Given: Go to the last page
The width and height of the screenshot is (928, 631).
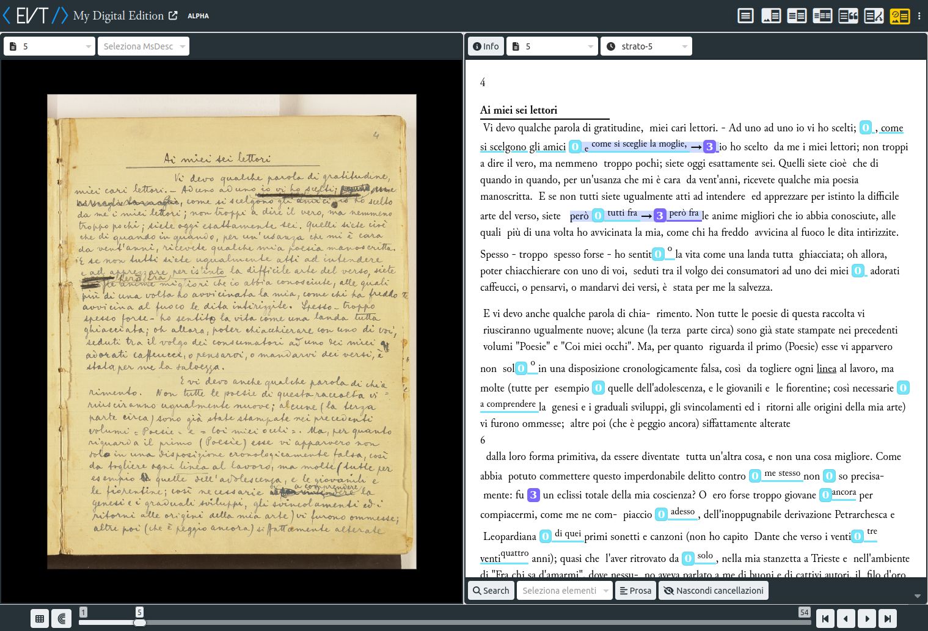Looking at the screenshot, I should 887,619.
